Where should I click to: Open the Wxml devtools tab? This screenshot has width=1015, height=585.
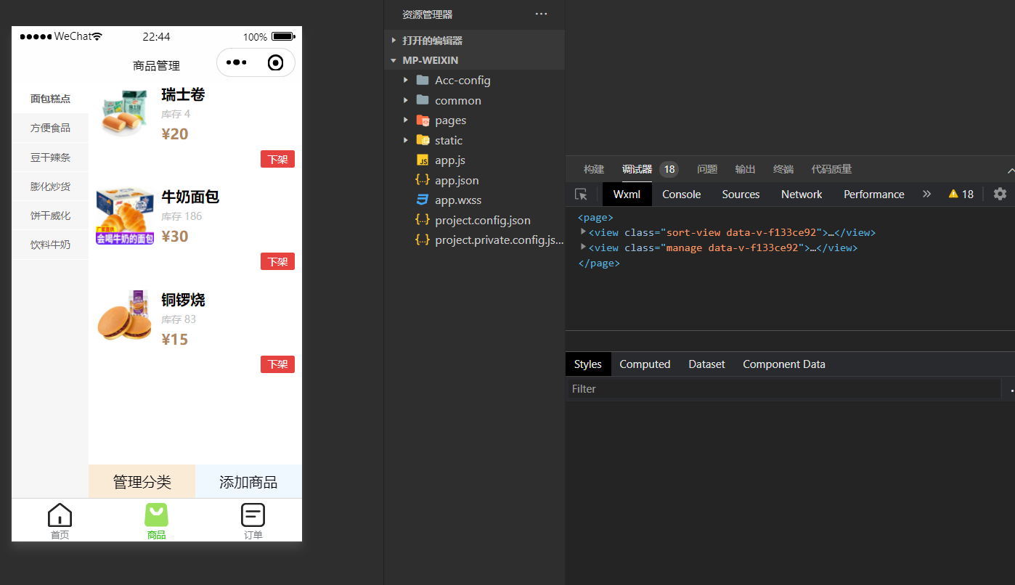click(627, 194)
